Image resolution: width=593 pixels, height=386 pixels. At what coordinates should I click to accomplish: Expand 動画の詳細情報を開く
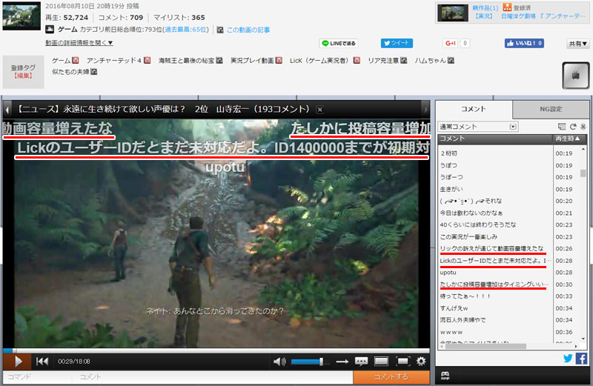coord(79,43)
